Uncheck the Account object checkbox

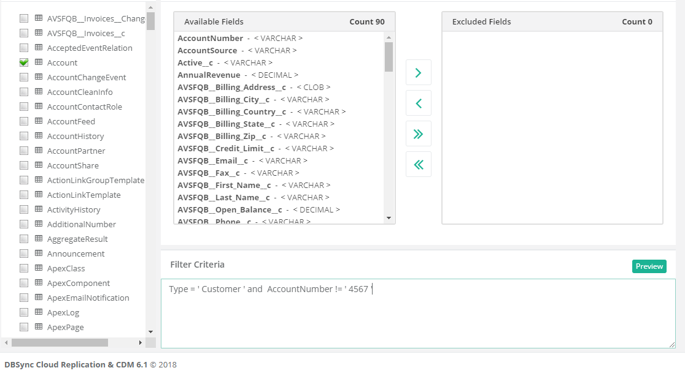coord(24,62)
